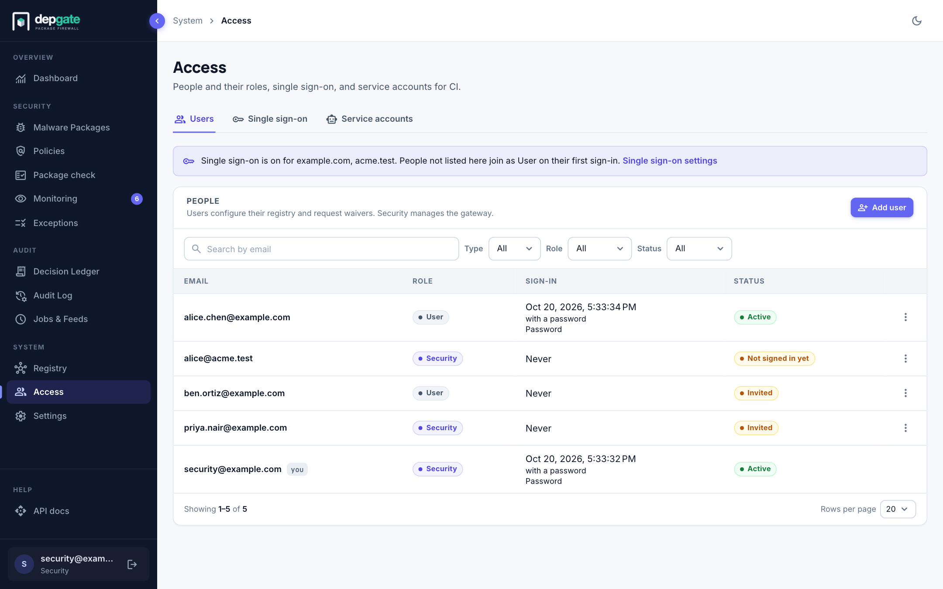Open Exceptions in the sidebar

[x=79, y=223]
